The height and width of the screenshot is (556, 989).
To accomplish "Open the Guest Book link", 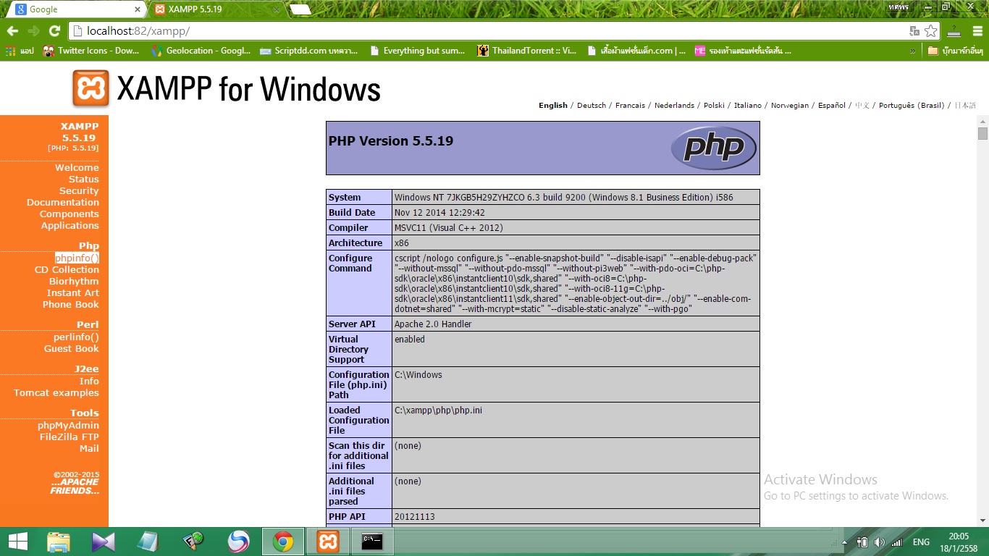I will 72,348.
